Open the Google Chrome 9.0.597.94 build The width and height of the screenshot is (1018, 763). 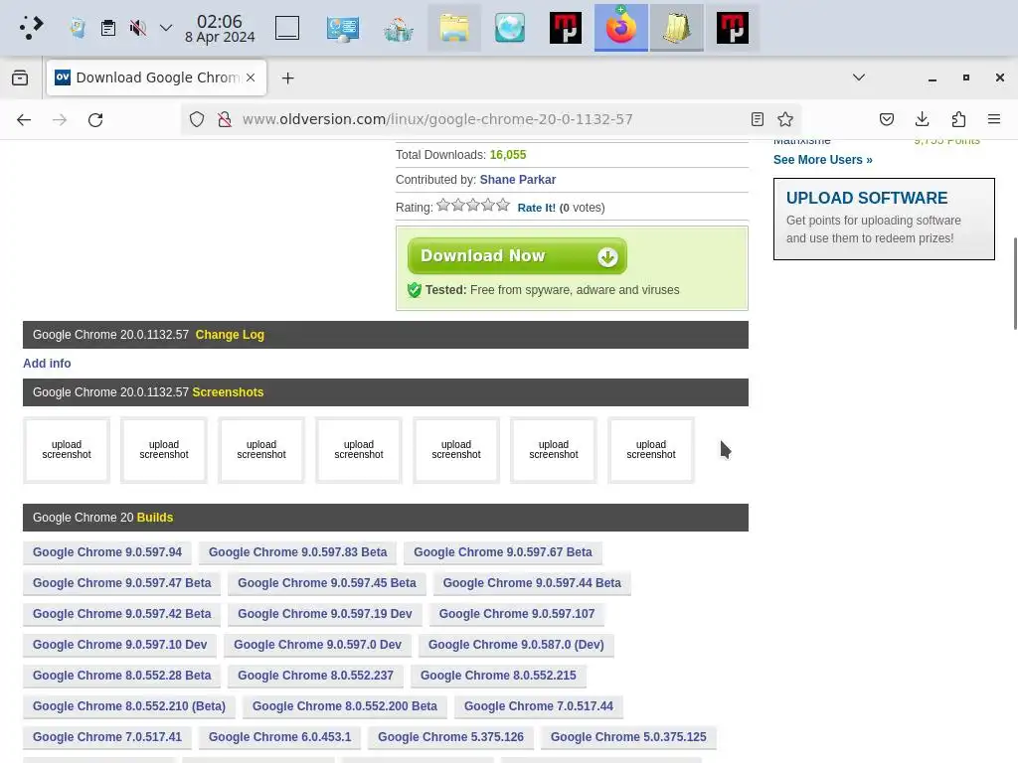107,552
